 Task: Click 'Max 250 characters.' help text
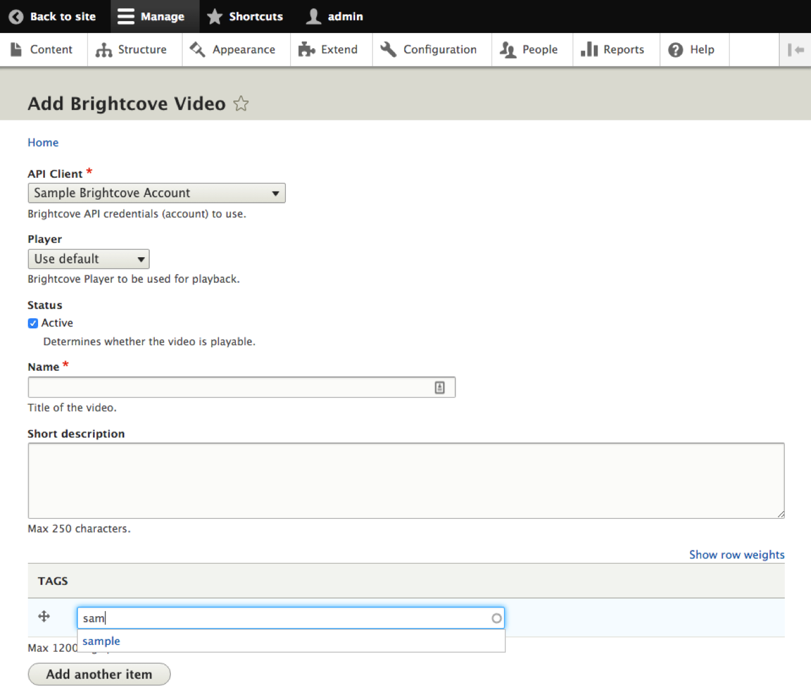pos(79,529)
